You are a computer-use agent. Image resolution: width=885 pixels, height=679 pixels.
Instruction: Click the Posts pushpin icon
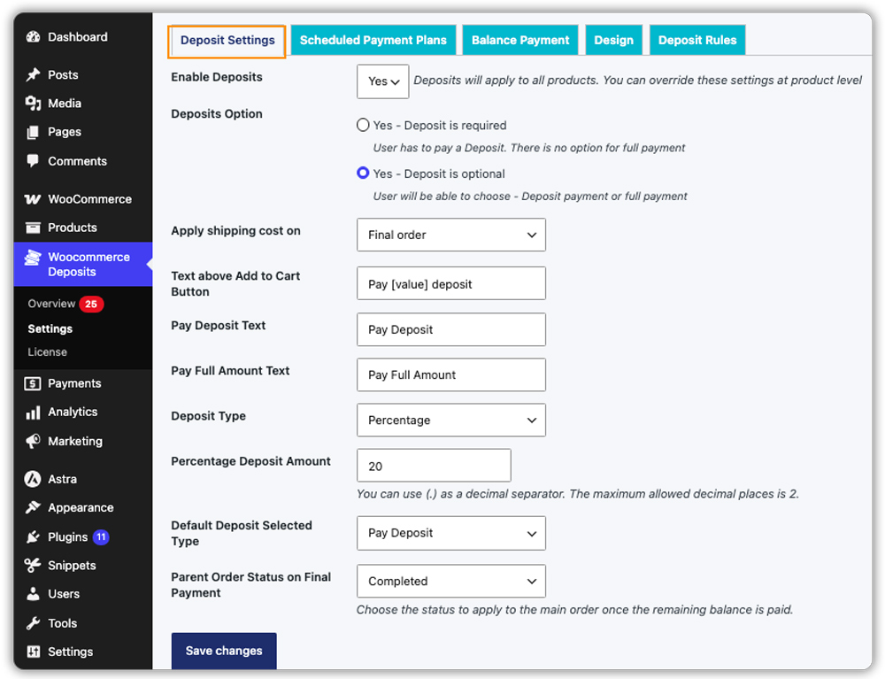[33, 74]
